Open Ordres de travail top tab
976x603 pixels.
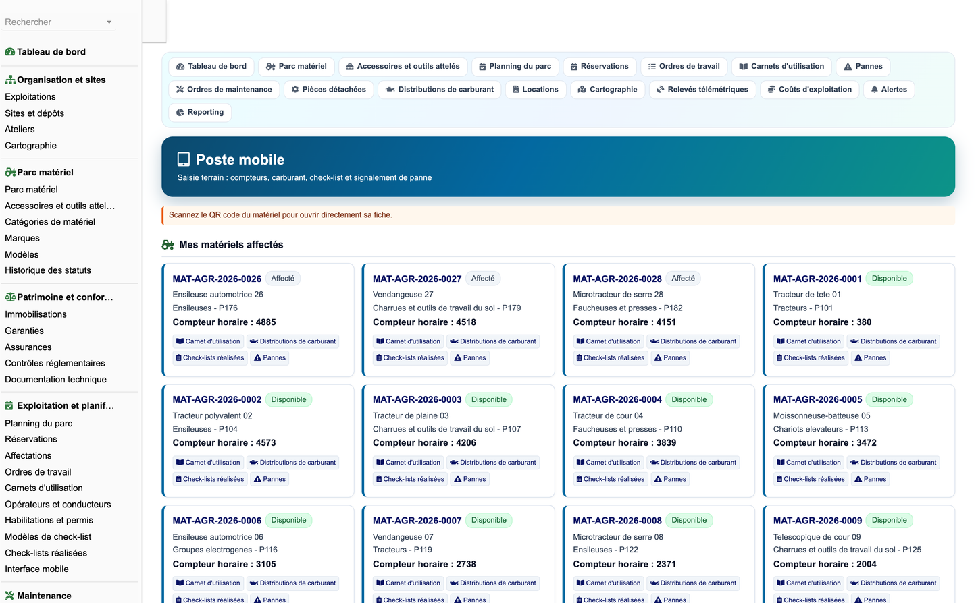tap(684, 66)
